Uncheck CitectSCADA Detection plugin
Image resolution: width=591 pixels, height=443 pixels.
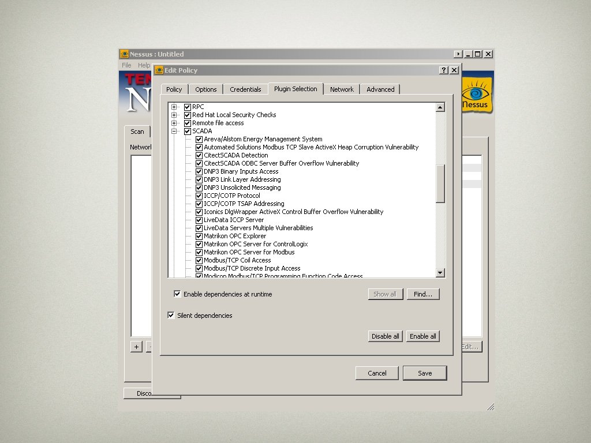tap(199, 156)
